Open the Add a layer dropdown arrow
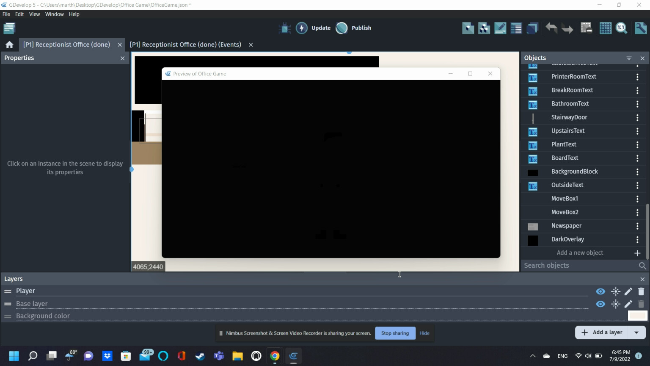The height and width of the screenshot is (366, 650). (636, 333)
